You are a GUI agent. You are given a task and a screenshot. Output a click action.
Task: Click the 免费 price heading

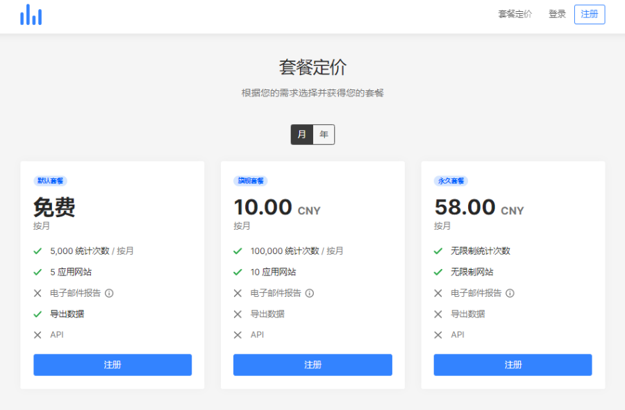54,207
